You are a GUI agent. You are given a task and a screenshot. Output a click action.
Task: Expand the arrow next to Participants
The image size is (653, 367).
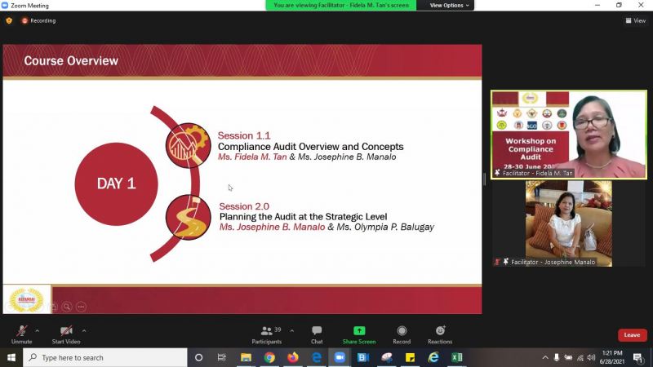coord(292,331)
